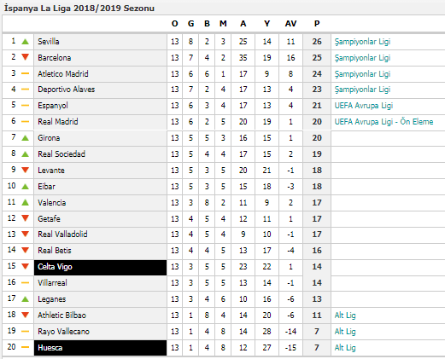
Task: Click the P points column header
Action: (x=317, y=24)
